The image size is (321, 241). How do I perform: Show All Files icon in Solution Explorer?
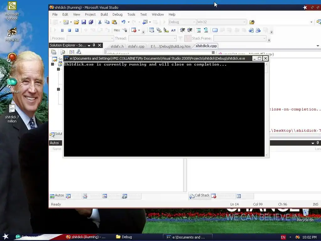(63, 52)
